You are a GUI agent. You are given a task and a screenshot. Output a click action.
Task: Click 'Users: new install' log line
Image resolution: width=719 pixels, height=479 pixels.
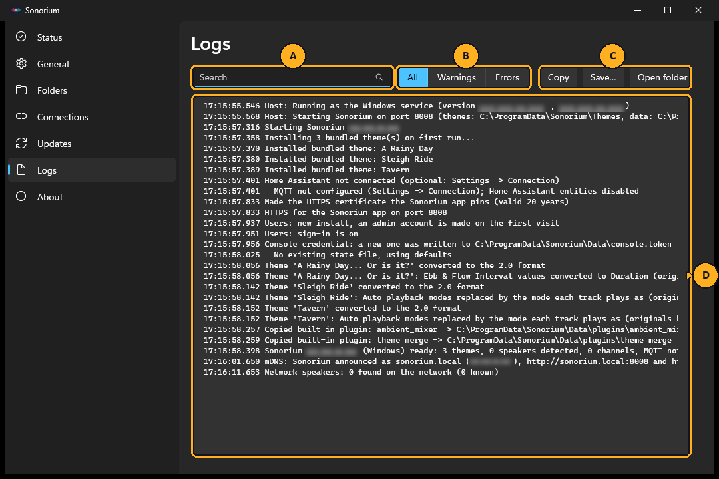tap(381, 223)
